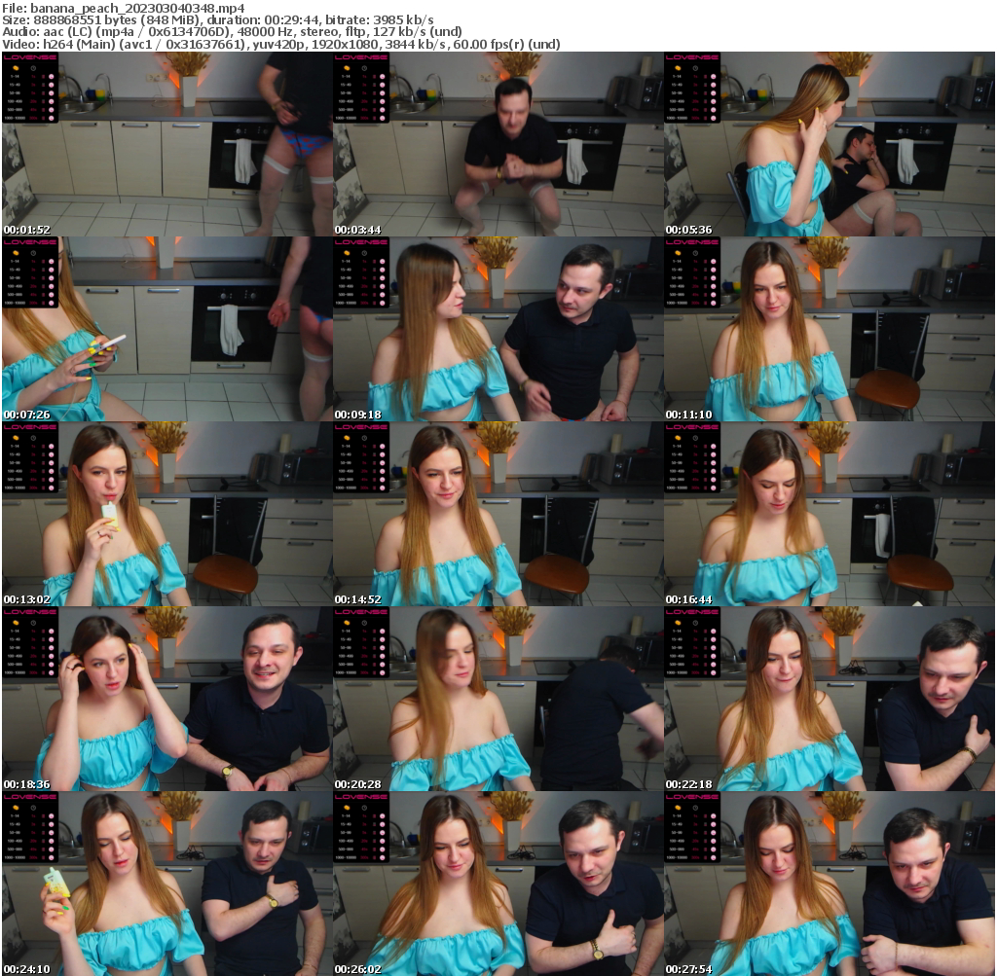The height and width of the screenshot is (976, 997).
Task: Click the thumbnail labeled 00:13:02
Action: click(166, 514)
